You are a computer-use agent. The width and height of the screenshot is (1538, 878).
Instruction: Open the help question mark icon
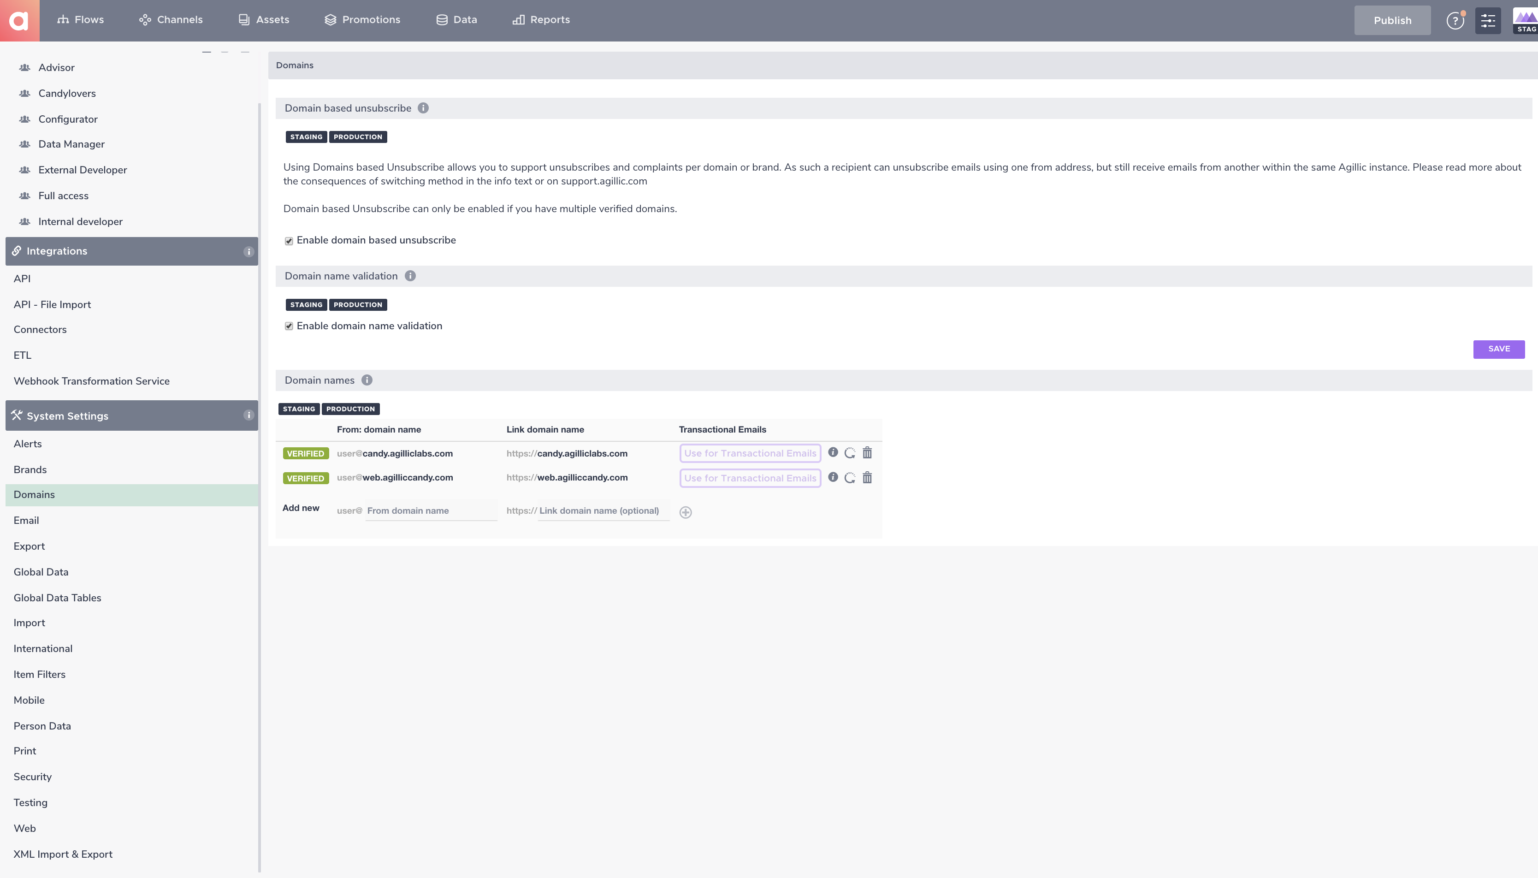click(1455, 20)
